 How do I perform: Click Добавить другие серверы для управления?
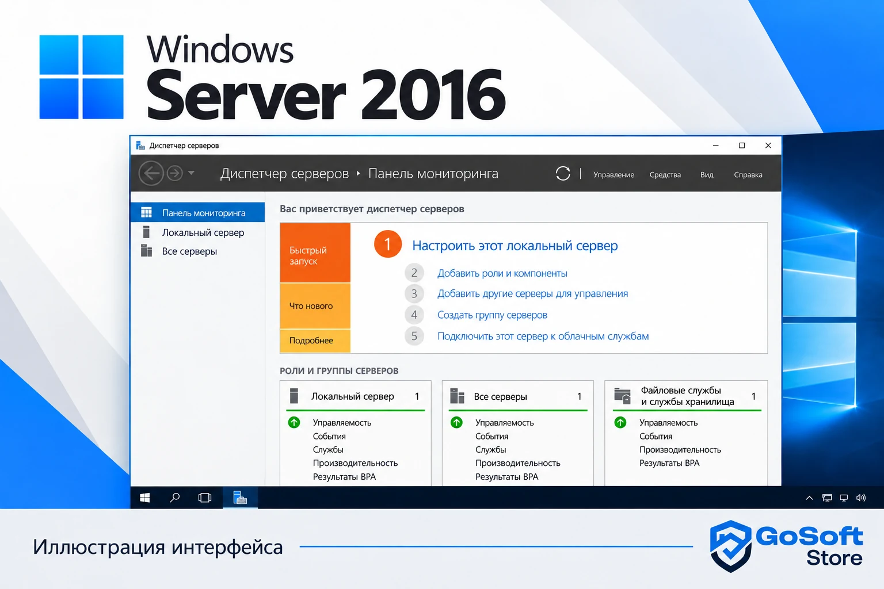(x=532, y=293)
